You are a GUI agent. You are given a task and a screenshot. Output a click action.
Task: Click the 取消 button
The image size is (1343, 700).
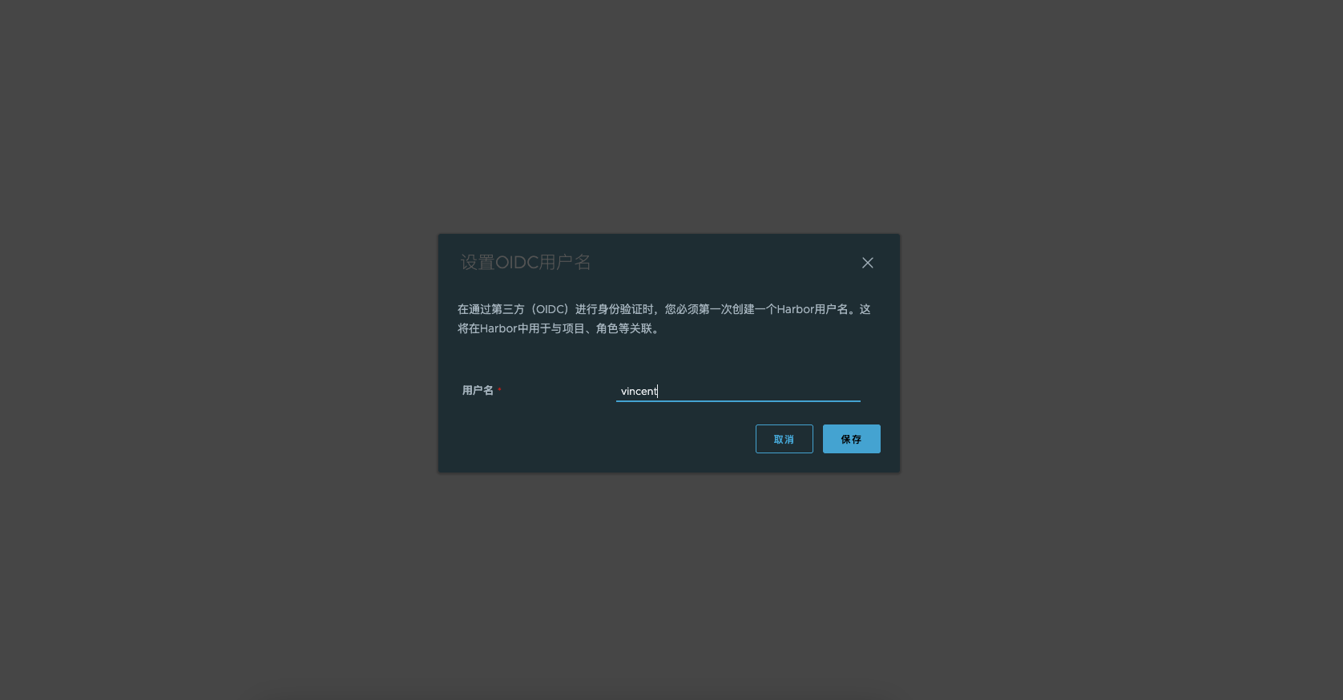coord(784,439)
